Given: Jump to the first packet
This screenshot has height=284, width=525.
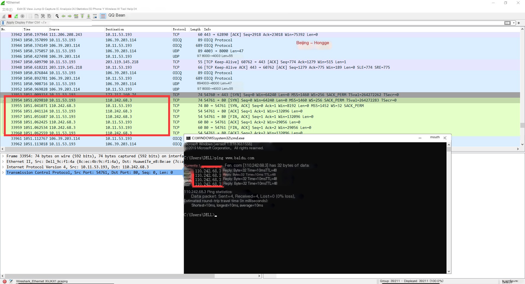Looking at the screenshot, I should tap(82, 16).
